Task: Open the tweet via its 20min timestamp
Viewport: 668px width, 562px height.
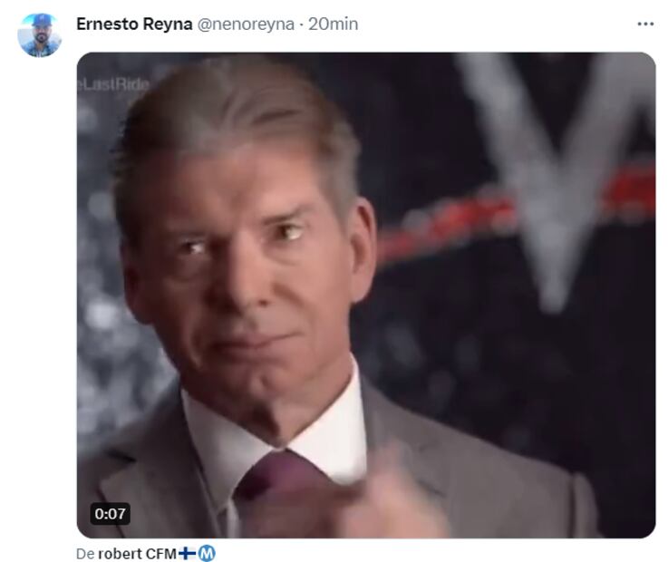Action: click(x=334, y=24)
